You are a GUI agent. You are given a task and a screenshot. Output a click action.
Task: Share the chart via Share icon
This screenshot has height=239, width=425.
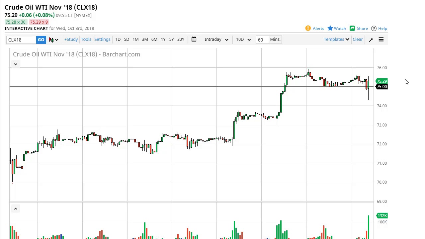pos(352,29)
